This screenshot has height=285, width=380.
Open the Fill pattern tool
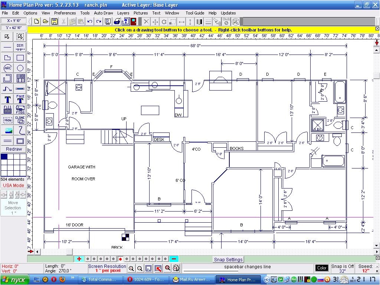tap(7, 109)
